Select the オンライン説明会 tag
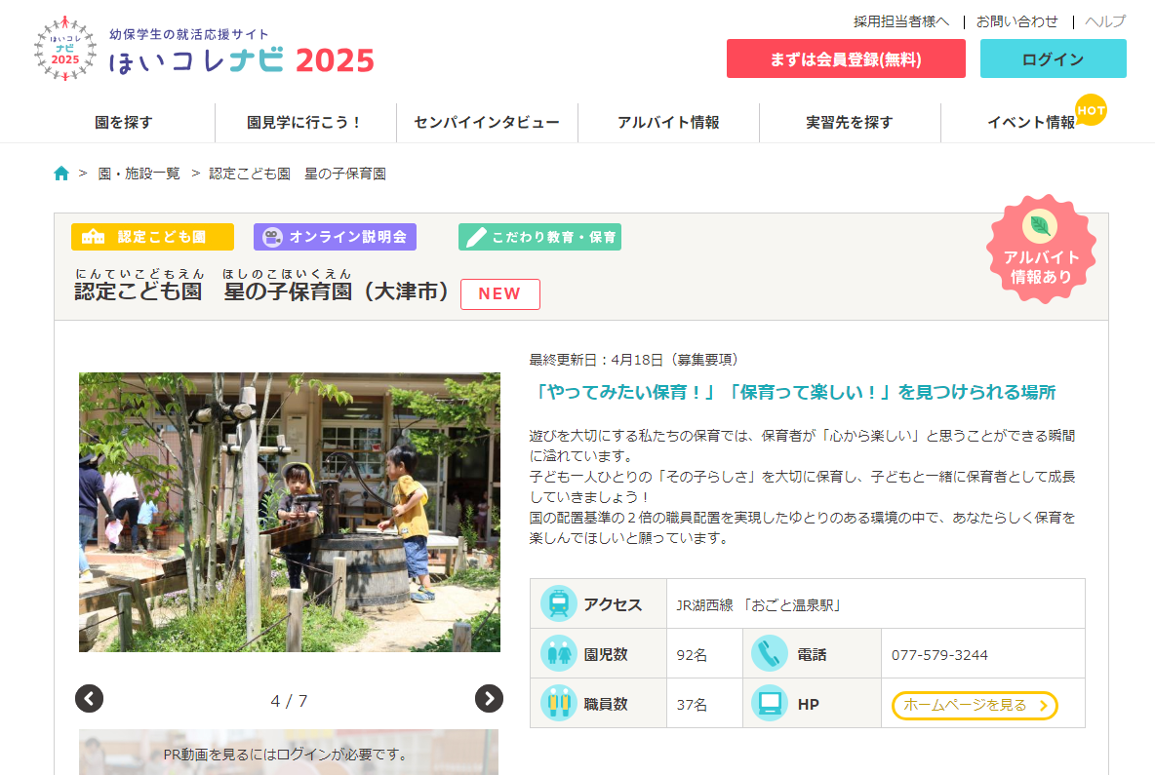This screenshot has width=1155, height=775. (335, 237)
